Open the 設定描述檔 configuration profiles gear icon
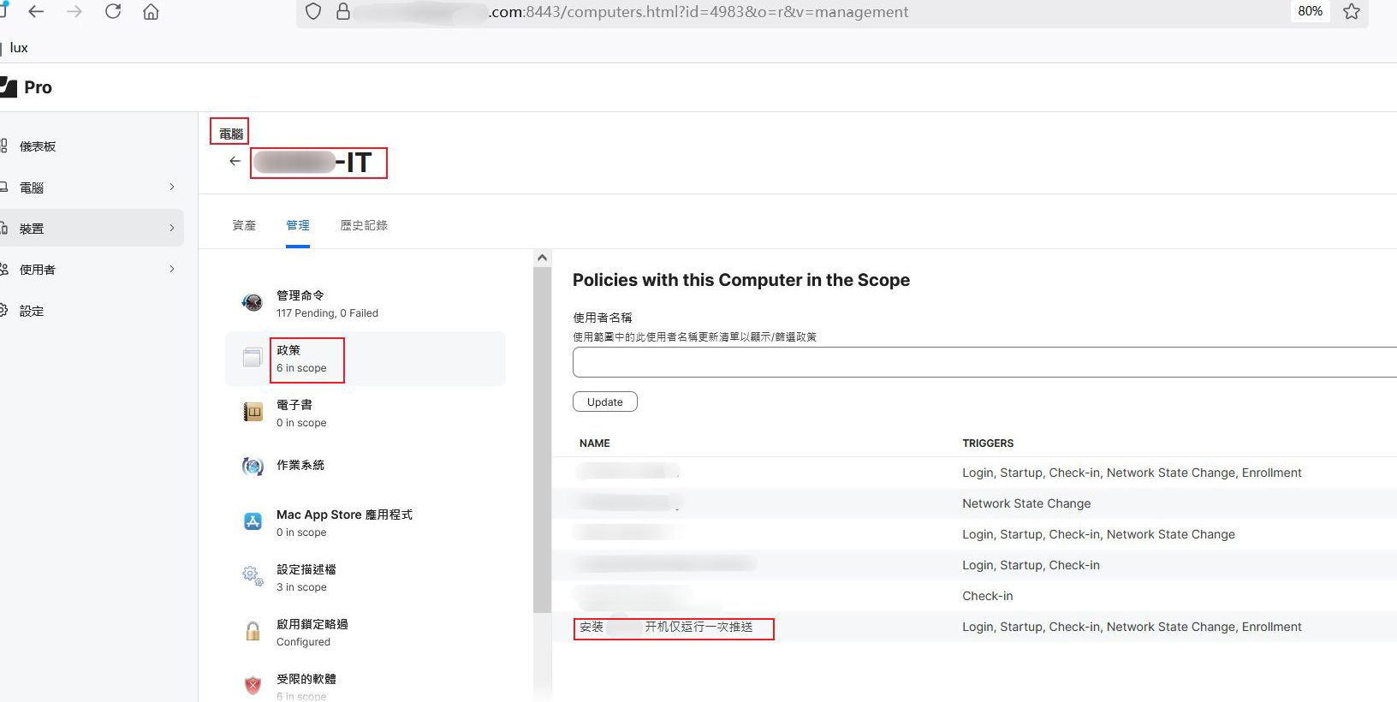Screen dimensions: 1397x702 (253, 576)
